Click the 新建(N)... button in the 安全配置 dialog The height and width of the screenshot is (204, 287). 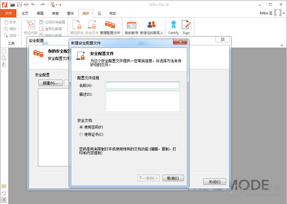(51, 83)
